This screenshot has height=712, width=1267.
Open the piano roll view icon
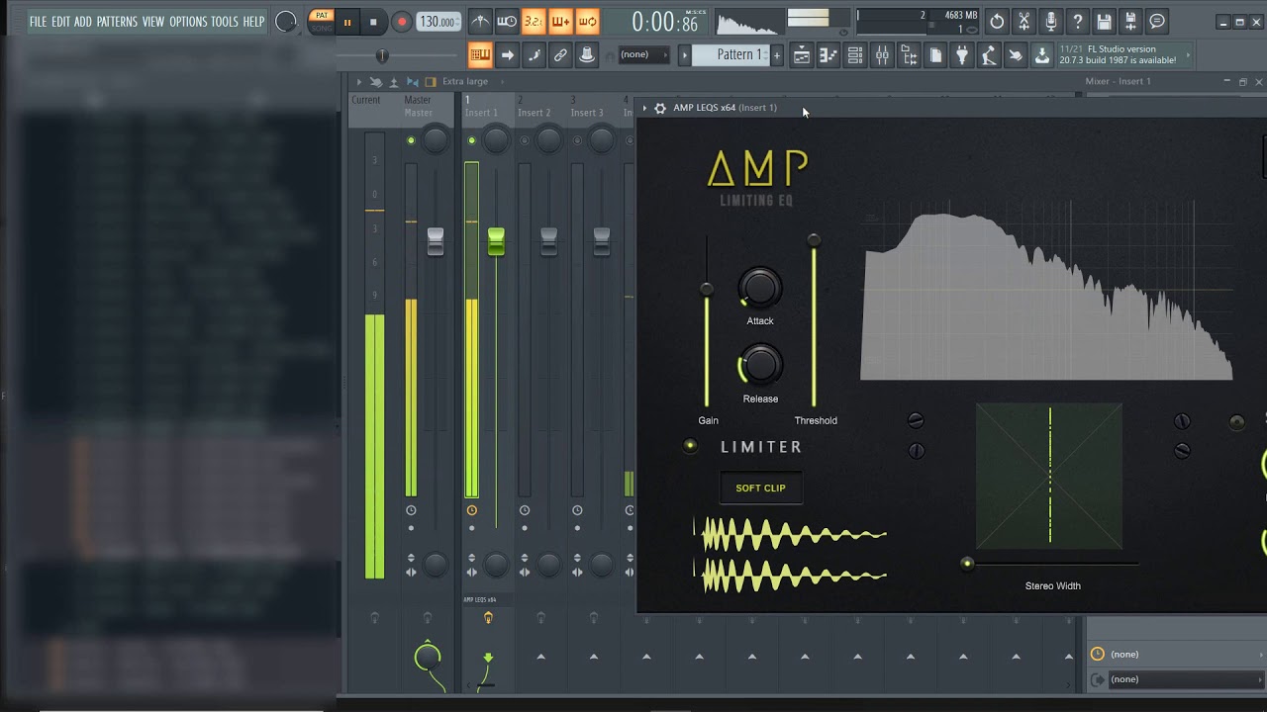pos(828,55)
